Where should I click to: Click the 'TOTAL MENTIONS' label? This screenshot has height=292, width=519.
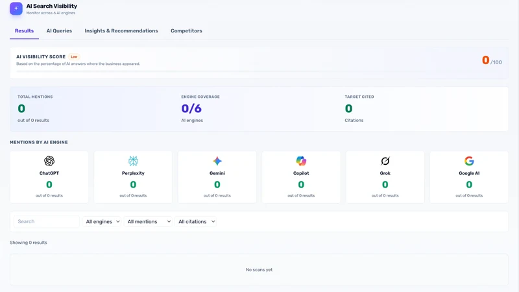tap(35, 97)
